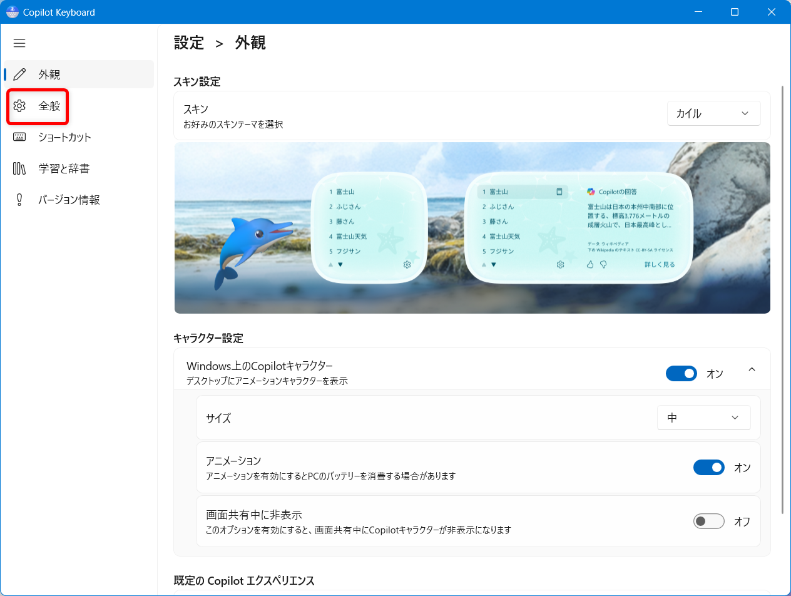
Task: Click 詳しく見る in the skin preview
Action: [660, 265]
